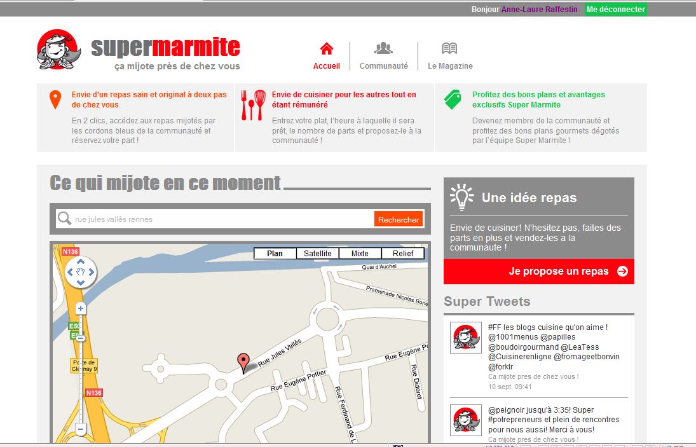Switch map to Satellite view
The width and height of the screenshot is (696, 447).
coord(317,254)
